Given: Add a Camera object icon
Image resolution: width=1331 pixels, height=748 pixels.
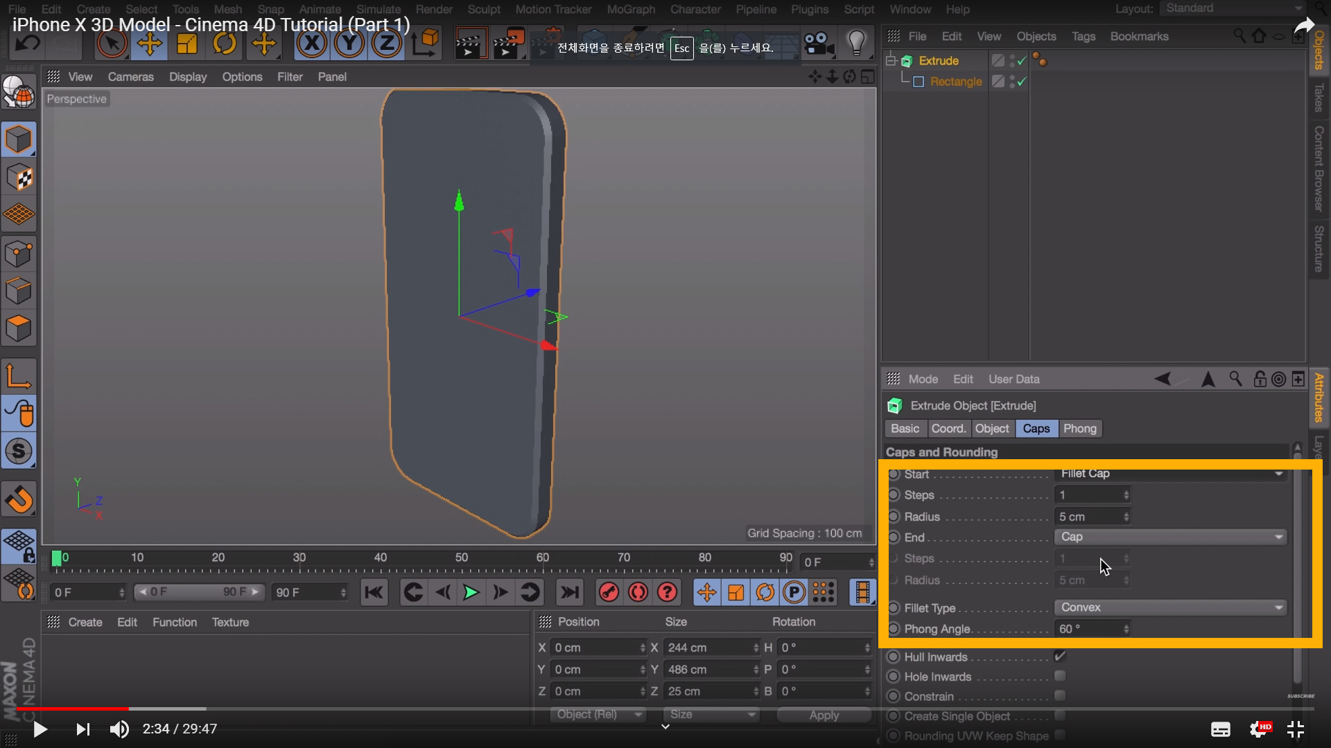Looking at the screenshot, I should (x=819, y=44).
